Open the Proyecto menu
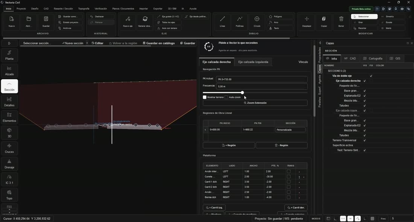This screenshot has height=222, width=414. click(x=21, y=9)
